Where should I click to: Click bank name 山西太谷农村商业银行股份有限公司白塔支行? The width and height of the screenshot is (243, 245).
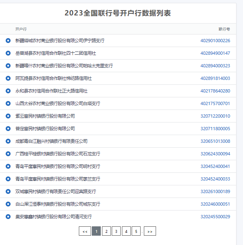[x=58, y=103]
